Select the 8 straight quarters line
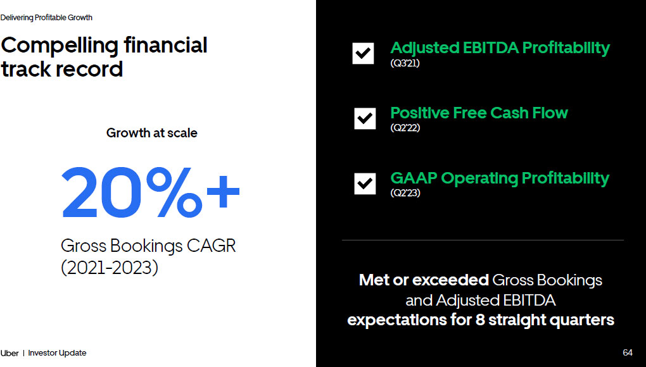This screenshot has height=367, width=646. coord(481,320)
